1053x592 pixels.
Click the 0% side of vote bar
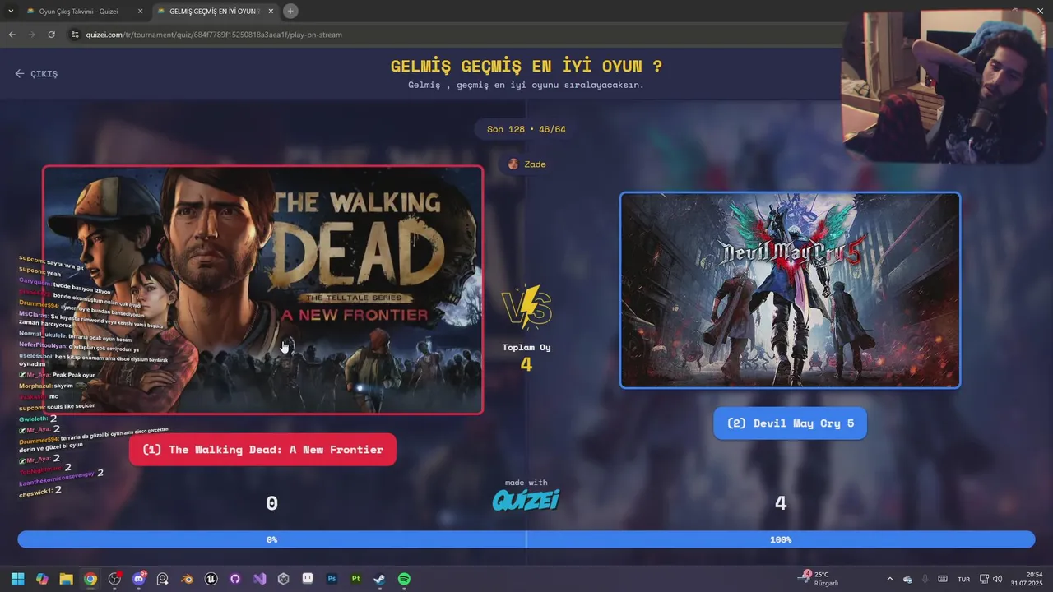coord(271,539)
